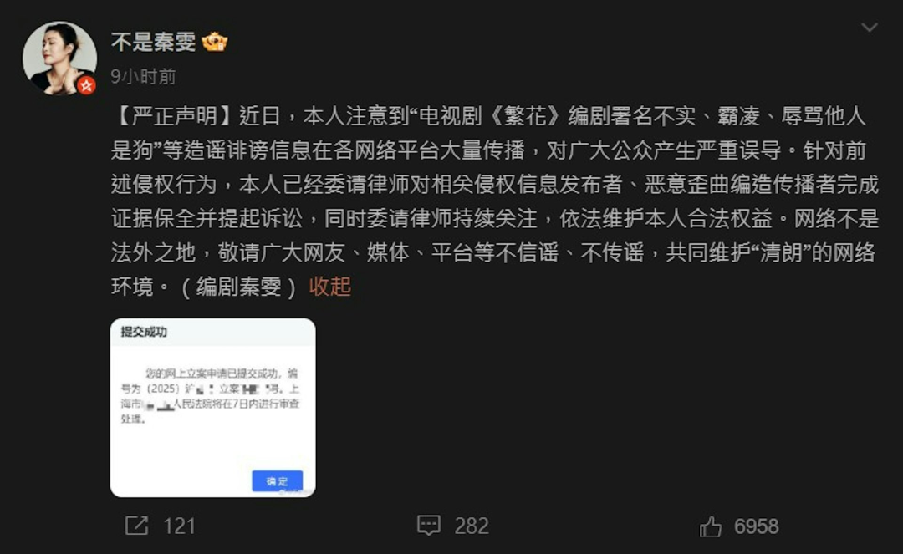Collapse the post with 收起 link
Image resolution: width=903 pixels, height=554 pixels.
coord(330,287)
